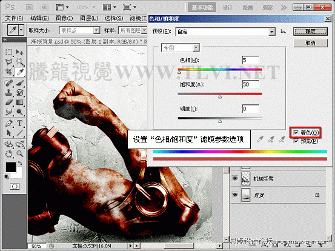Open preset options menu icon
Image resolution: width=335 pixels, height=251 pixels.
(283, 32)
